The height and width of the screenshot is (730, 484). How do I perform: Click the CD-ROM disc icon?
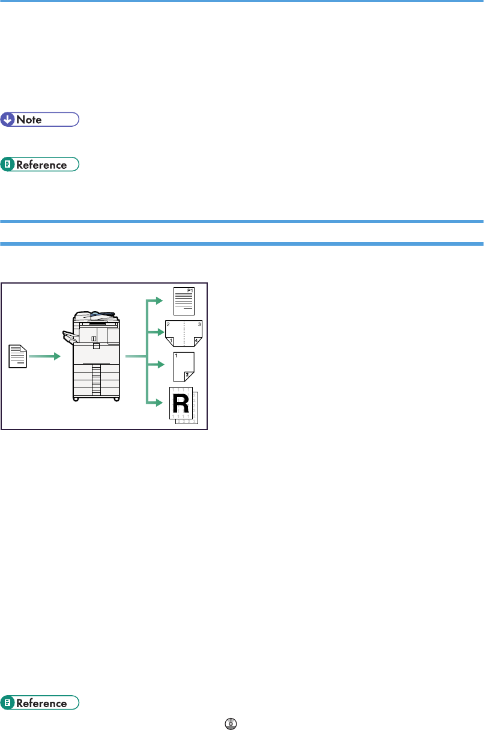point(230,724)
